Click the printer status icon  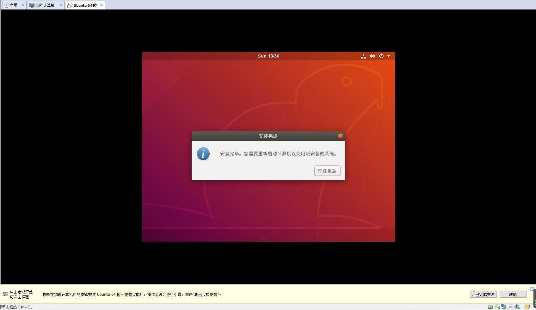[510, 307]
